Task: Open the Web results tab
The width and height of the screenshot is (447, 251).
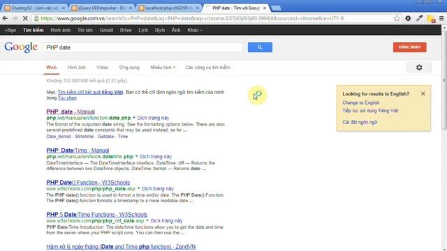Action: (x=51, y=68)
